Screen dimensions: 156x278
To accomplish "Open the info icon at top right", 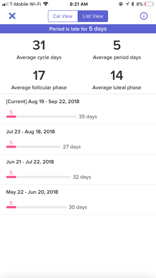I will [143, 16].
